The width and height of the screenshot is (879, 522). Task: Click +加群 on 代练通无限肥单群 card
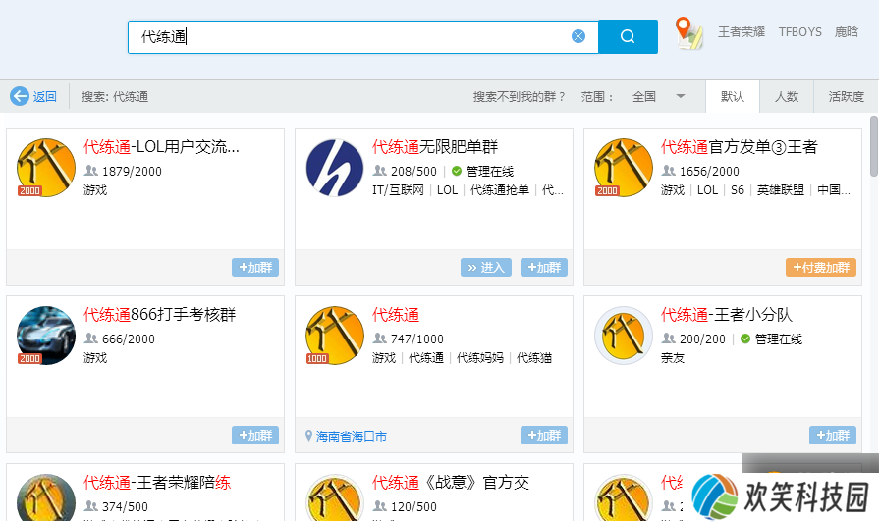544,267
